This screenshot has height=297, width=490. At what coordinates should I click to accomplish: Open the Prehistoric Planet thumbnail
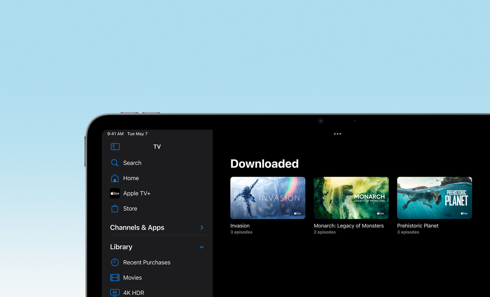434,198
